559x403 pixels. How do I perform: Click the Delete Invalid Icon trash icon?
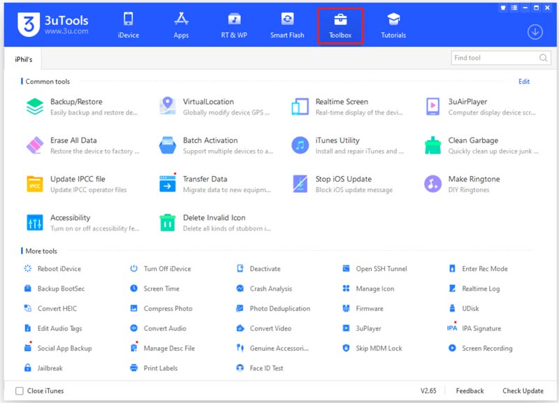coord(167,223)
